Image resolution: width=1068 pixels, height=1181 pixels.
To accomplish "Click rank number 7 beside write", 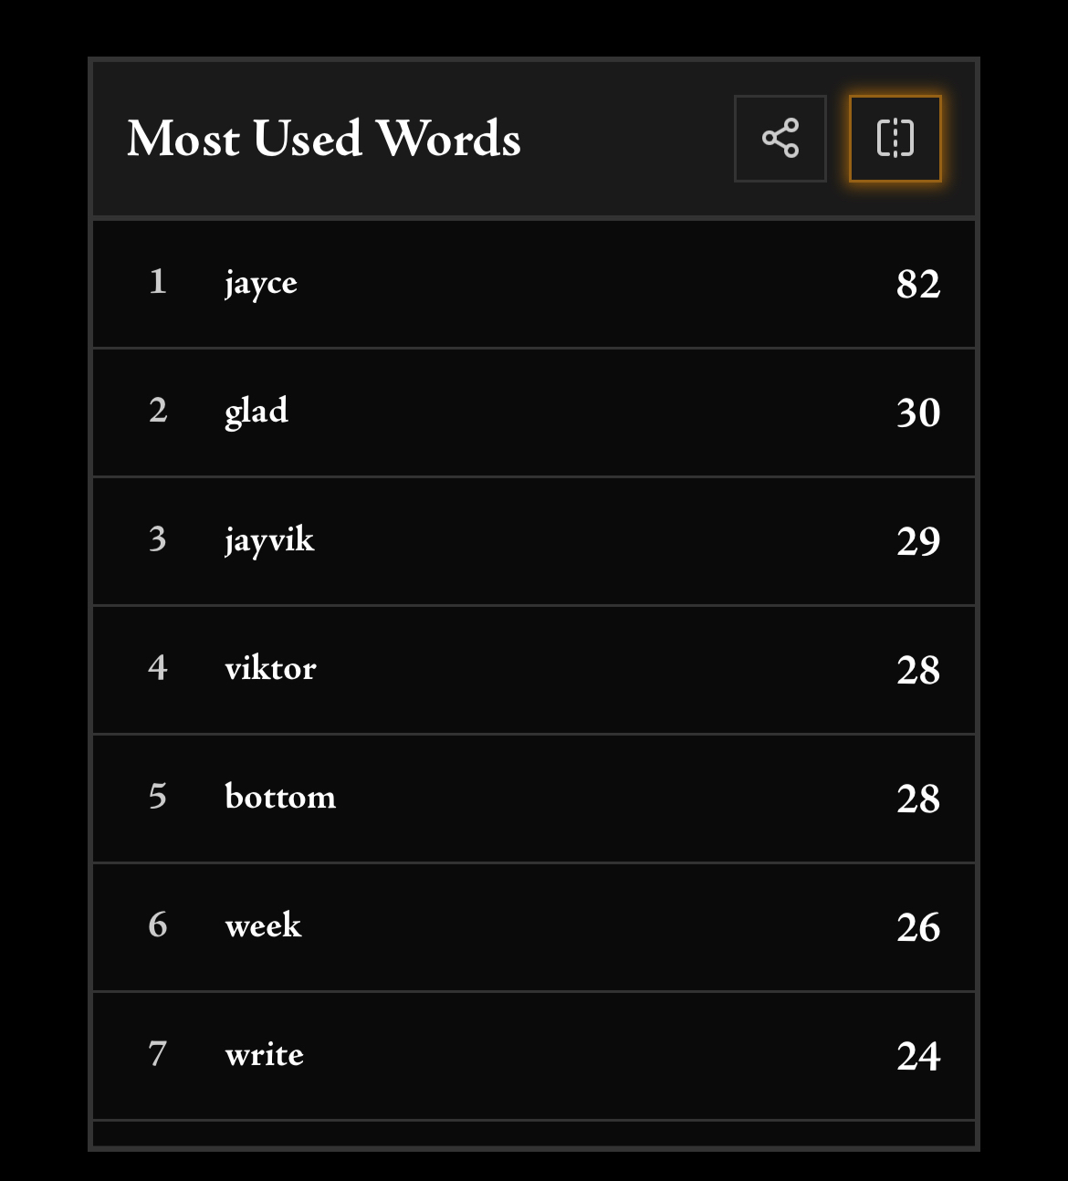I will 158,1054.
